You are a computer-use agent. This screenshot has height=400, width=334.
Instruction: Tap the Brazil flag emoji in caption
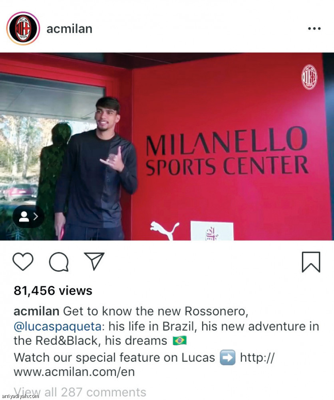(x=180, y=340)
